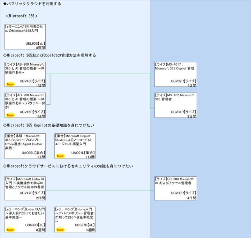Viewport: 251px width, 238px height.
Task: Click the New badge on course UCV45R
Action: [x=10, y=84]
